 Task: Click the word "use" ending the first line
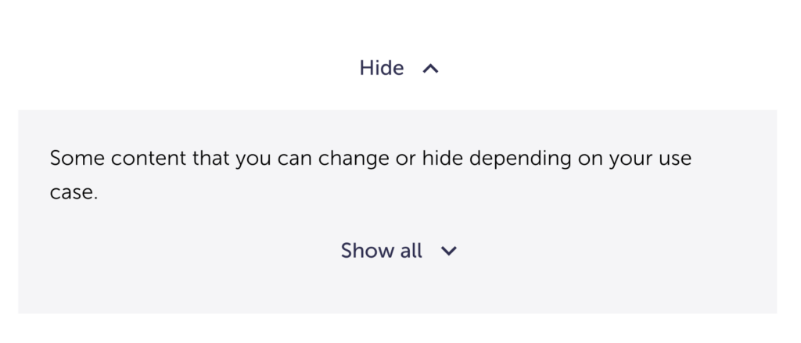(x=676, y=159)
